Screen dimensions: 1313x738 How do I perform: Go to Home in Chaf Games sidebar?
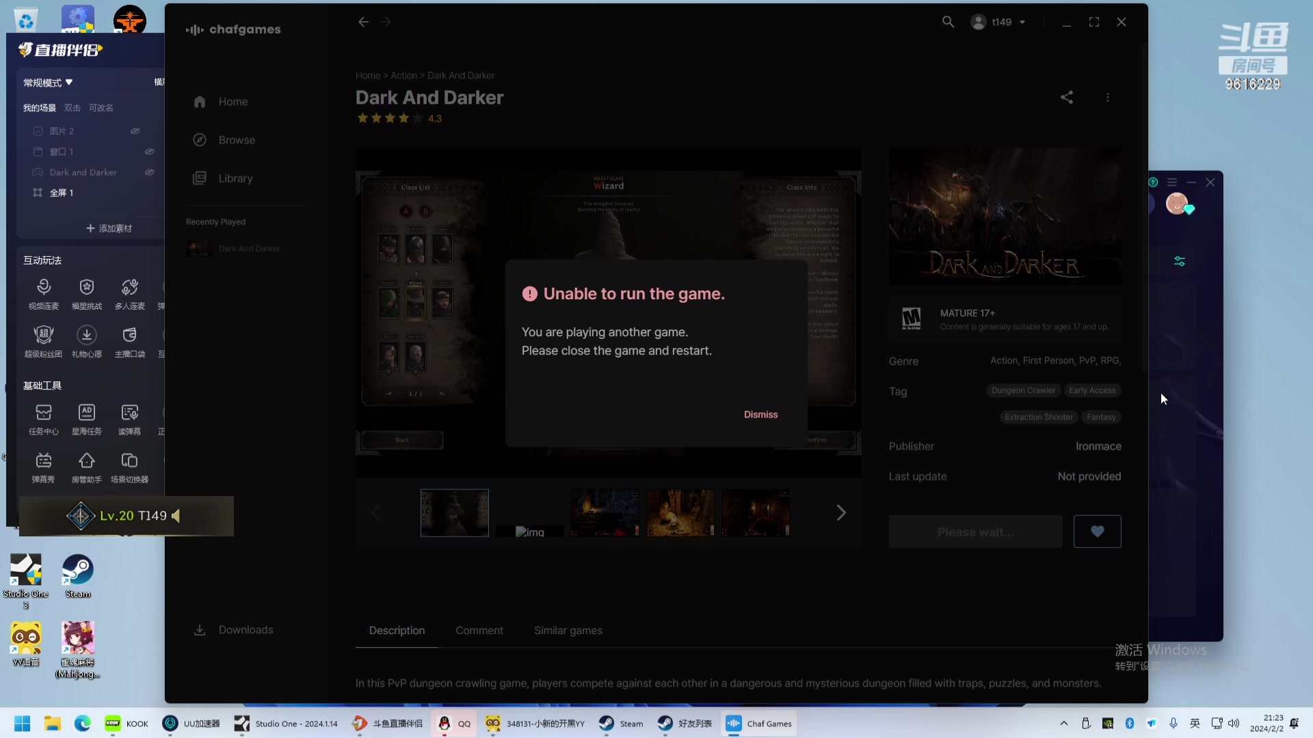pos(220,102)
